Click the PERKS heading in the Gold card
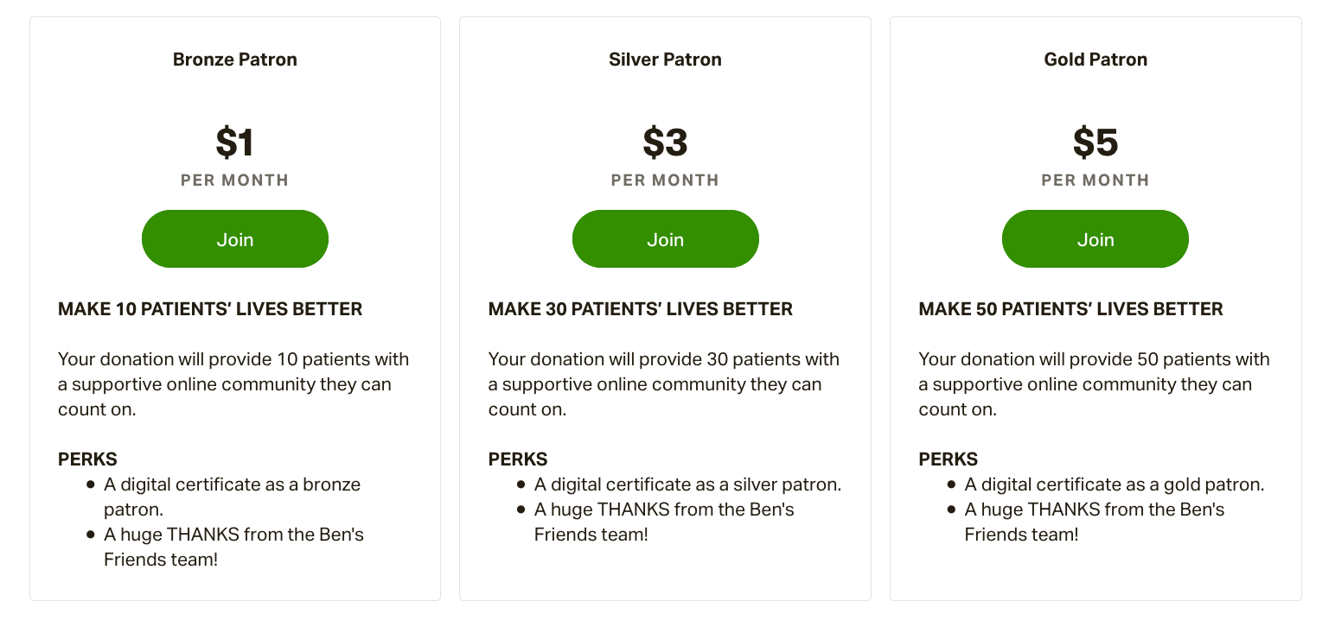 pos(948,459)
